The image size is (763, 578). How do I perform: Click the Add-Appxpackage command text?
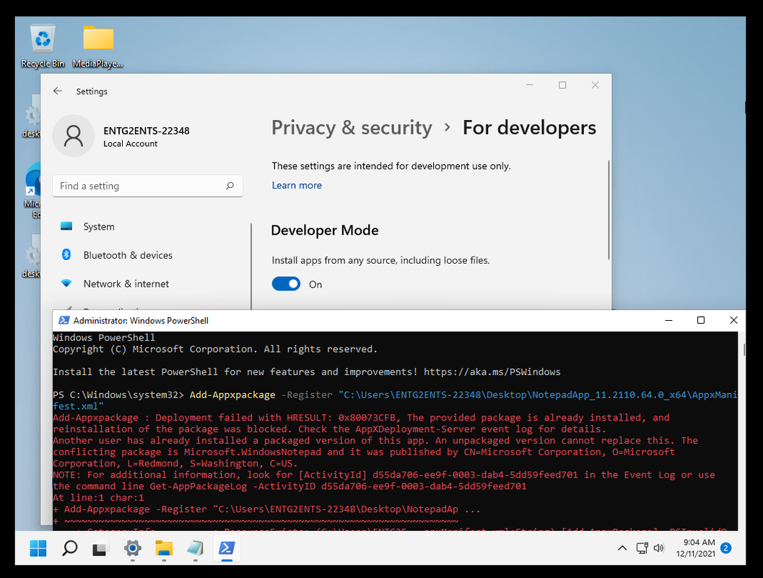(232, 394)
